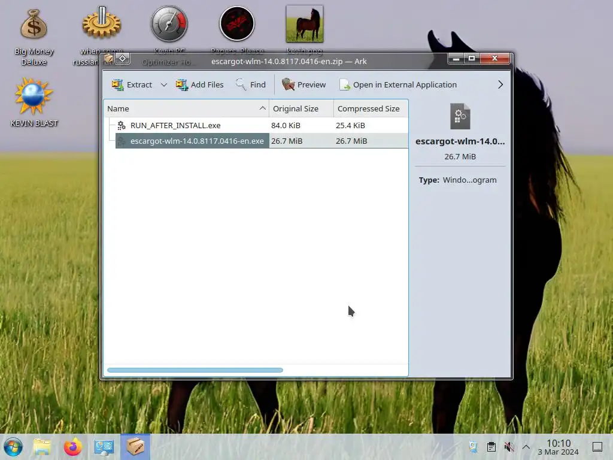Open the gear-shaped desktop shortcut icon
The height and width of the screenshot is (460, 613).
click(x=102, y=24)
